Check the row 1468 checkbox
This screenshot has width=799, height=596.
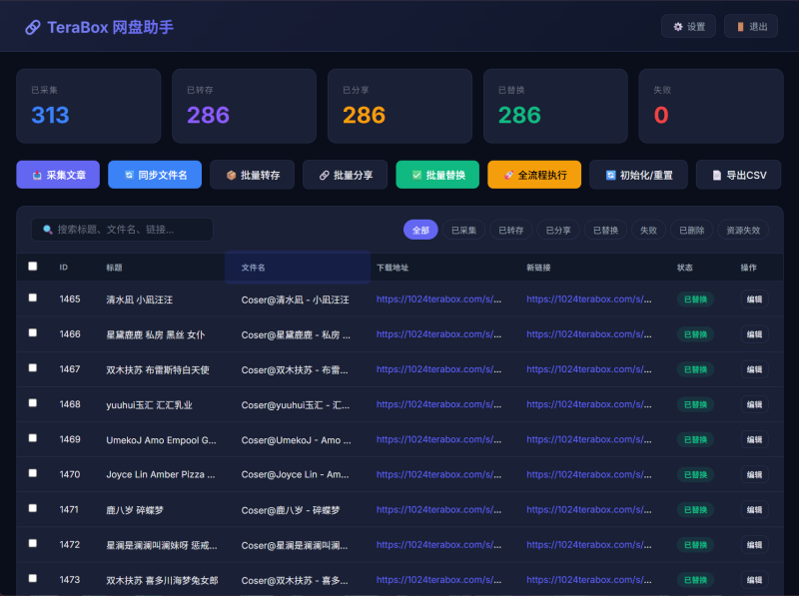33,403
